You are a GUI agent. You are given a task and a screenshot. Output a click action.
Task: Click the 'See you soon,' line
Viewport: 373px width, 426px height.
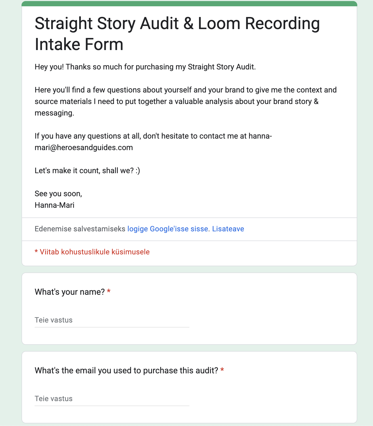pyautogui.click(x=58, y=194)
